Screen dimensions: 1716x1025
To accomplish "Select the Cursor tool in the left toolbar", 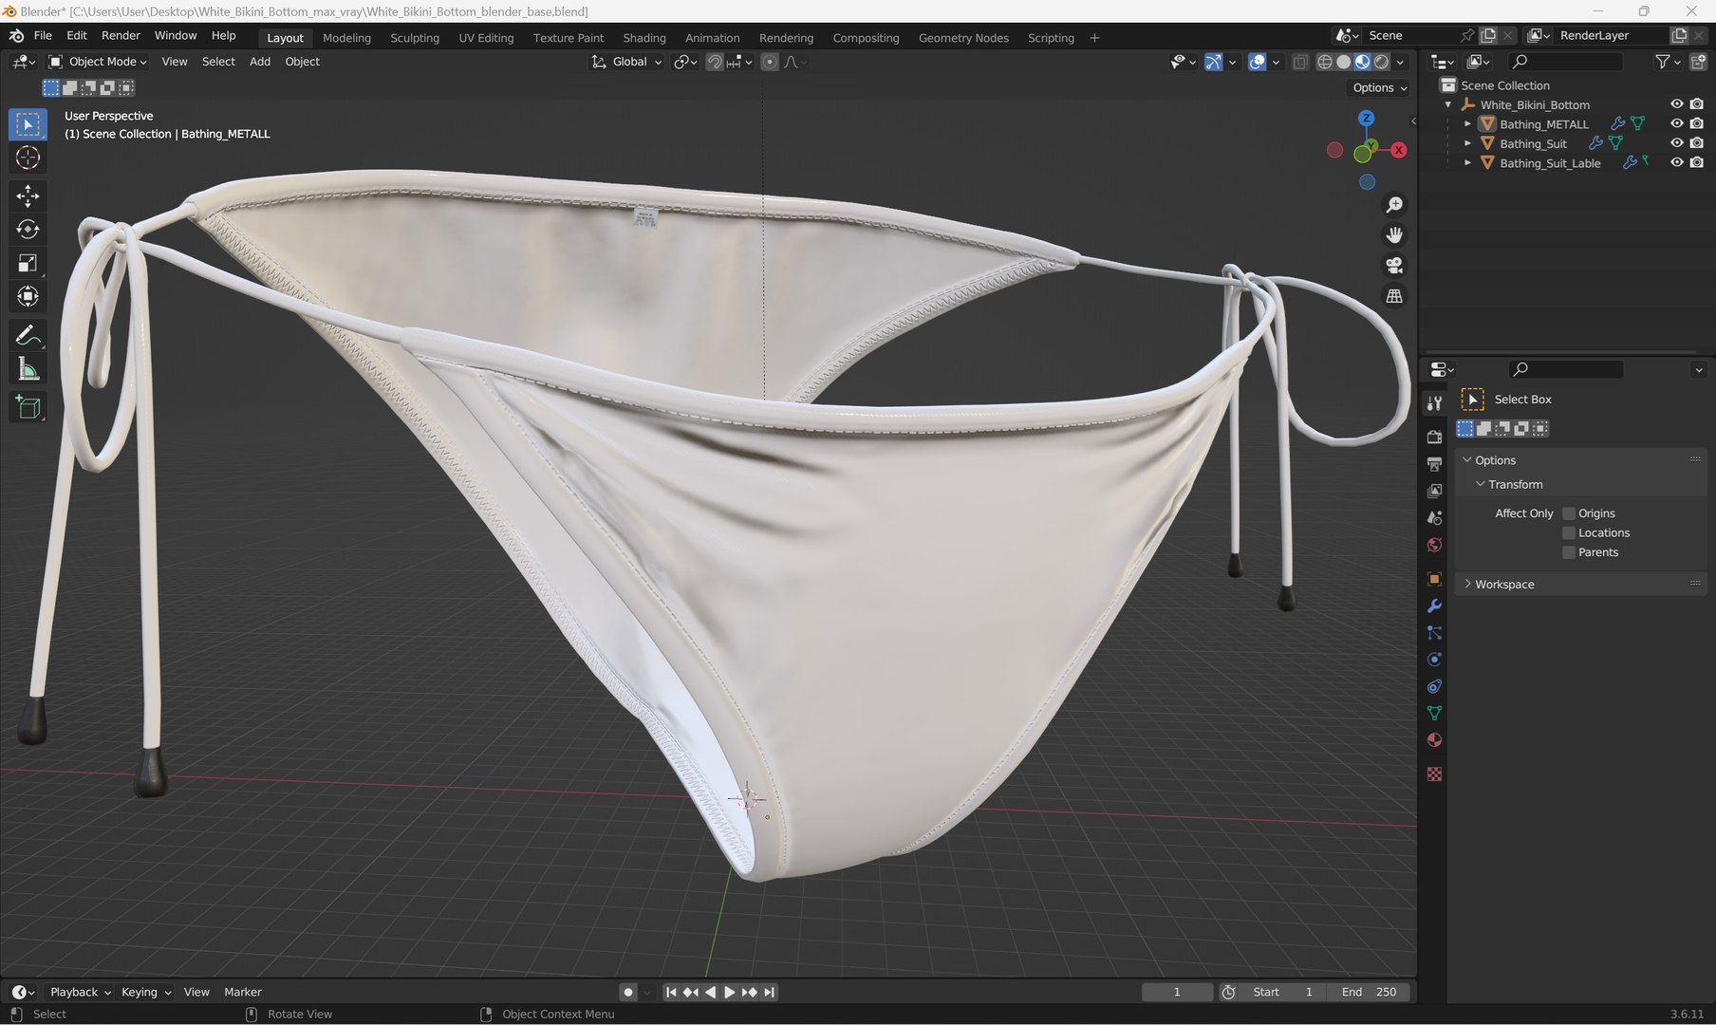I will 28,158.
